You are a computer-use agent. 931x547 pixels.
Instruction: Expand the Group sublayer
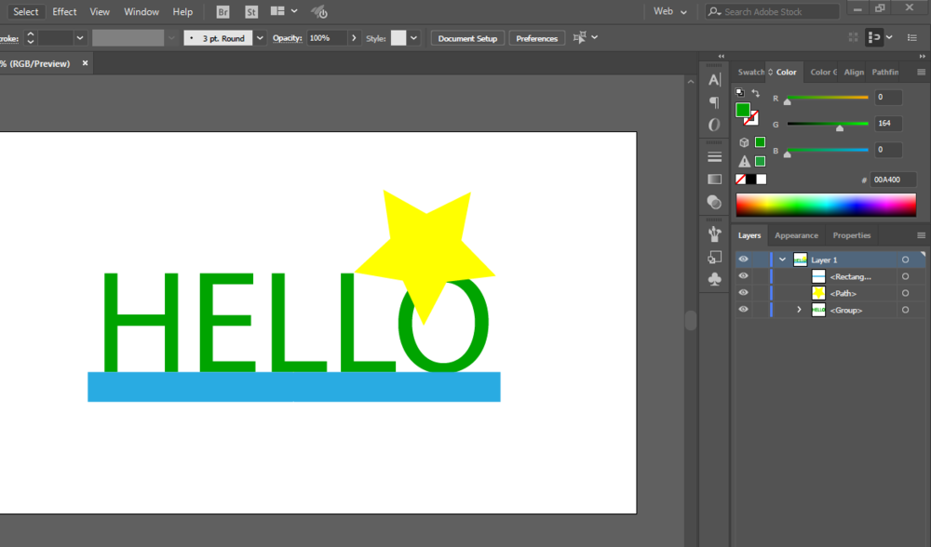click(799, 310)
